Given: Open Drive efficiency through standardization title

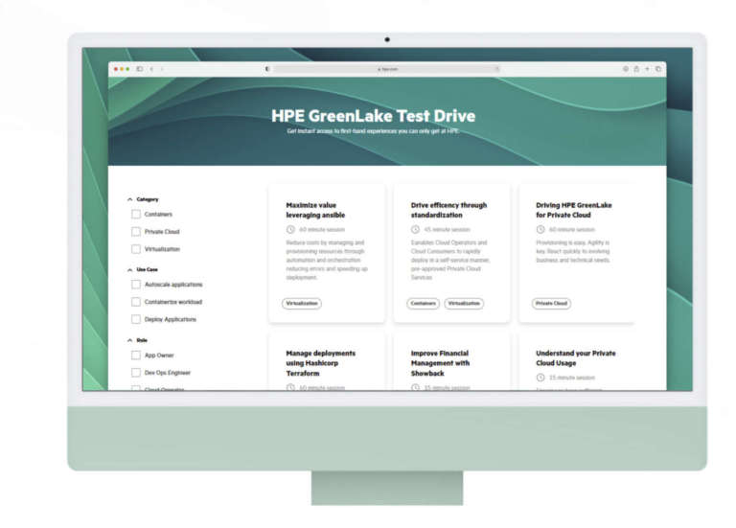Looking at the screenshot, I should click(448, 210).
